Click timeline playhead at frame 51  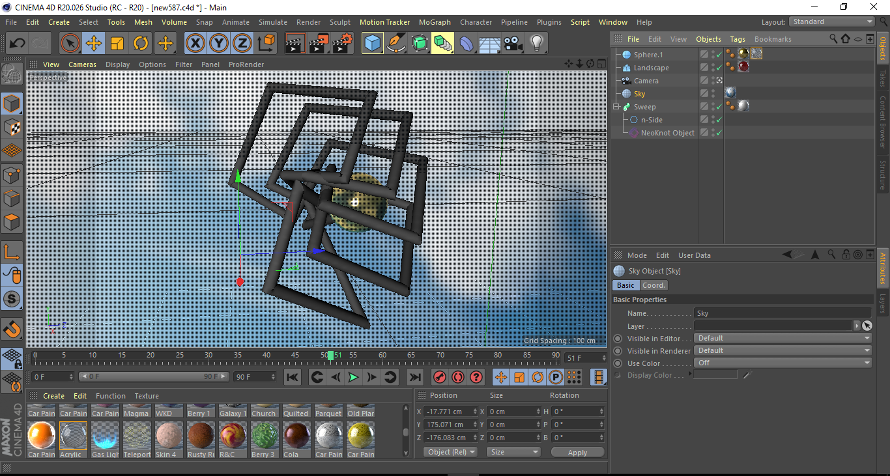pyautogui.click(x=331, y=355)
